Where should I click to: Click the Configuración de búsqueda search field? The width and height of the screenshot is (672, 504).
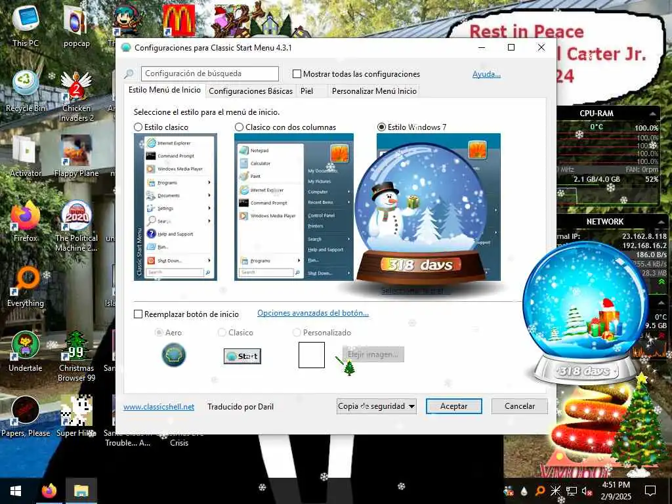pyautogui.click(x=210, y=73)
